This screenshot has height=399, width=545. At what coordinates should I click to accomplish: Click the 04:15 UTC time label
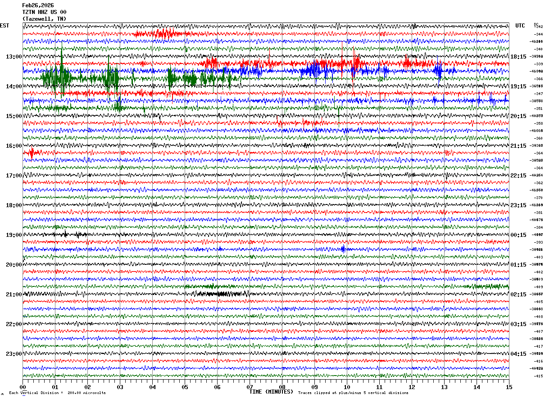518,354
